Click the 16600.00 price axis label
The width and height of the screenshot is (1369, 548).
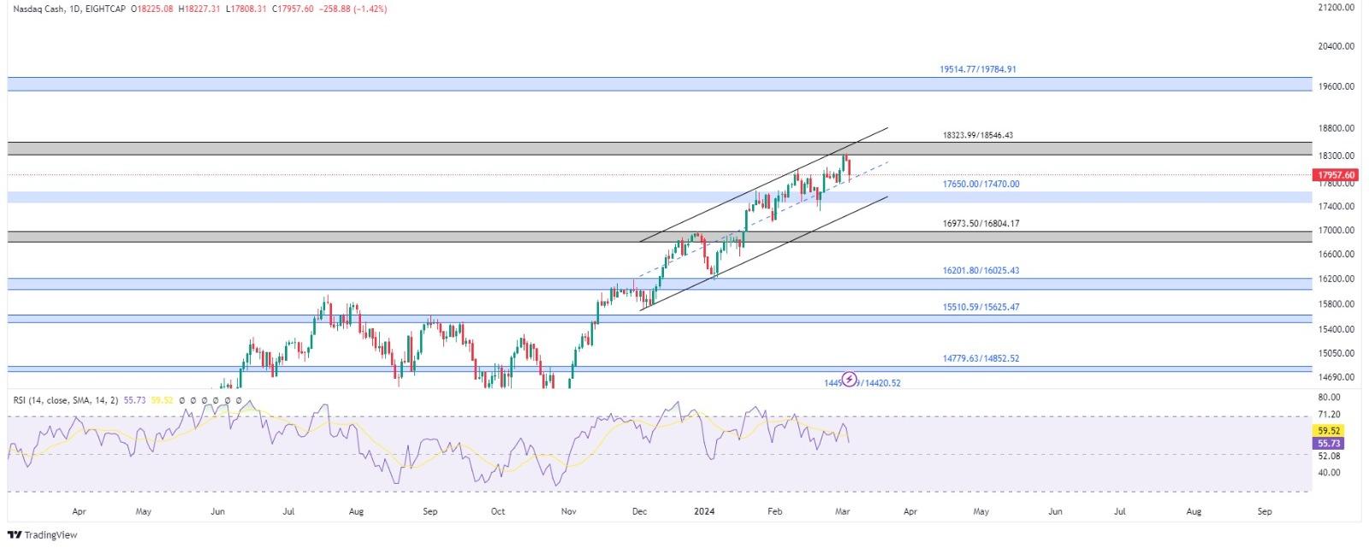[1336, 255]
